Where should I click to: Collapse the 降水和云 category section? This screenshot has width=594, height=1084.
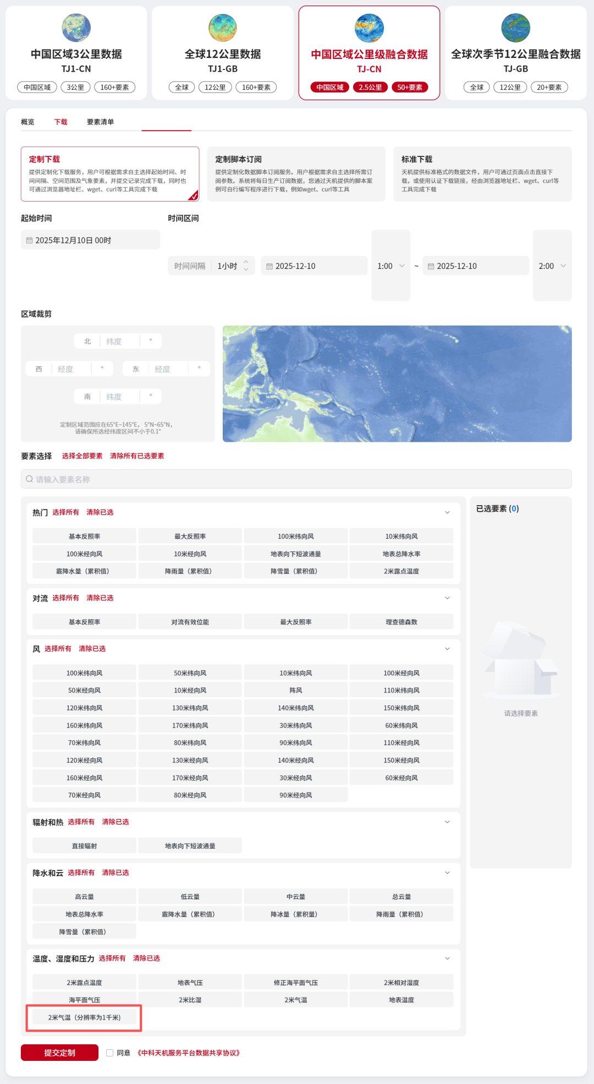[447, 873]
